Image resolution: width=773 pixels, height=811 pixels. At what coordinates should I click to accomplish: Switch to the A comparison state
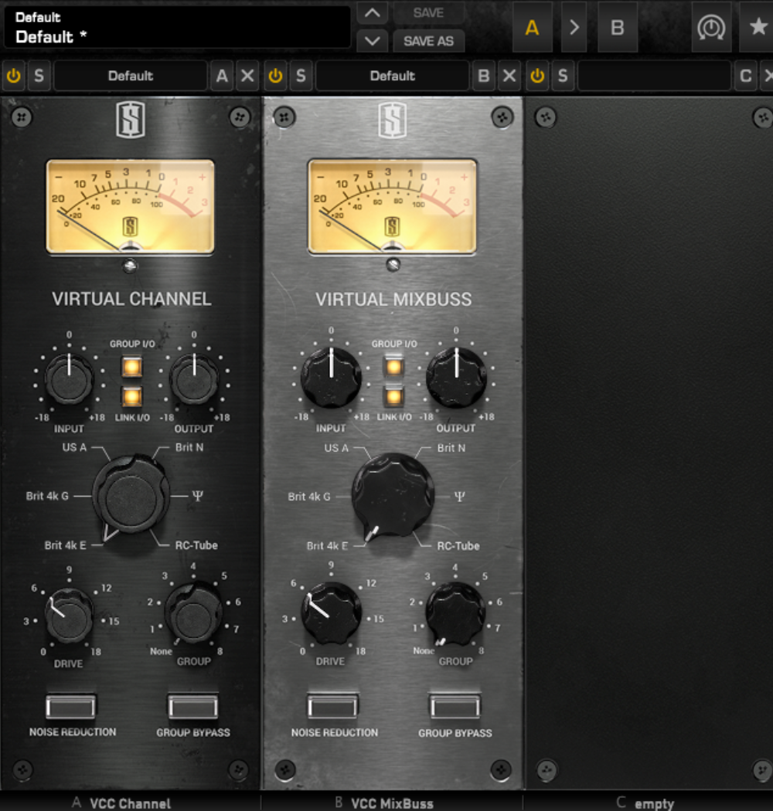coord(533,27)
